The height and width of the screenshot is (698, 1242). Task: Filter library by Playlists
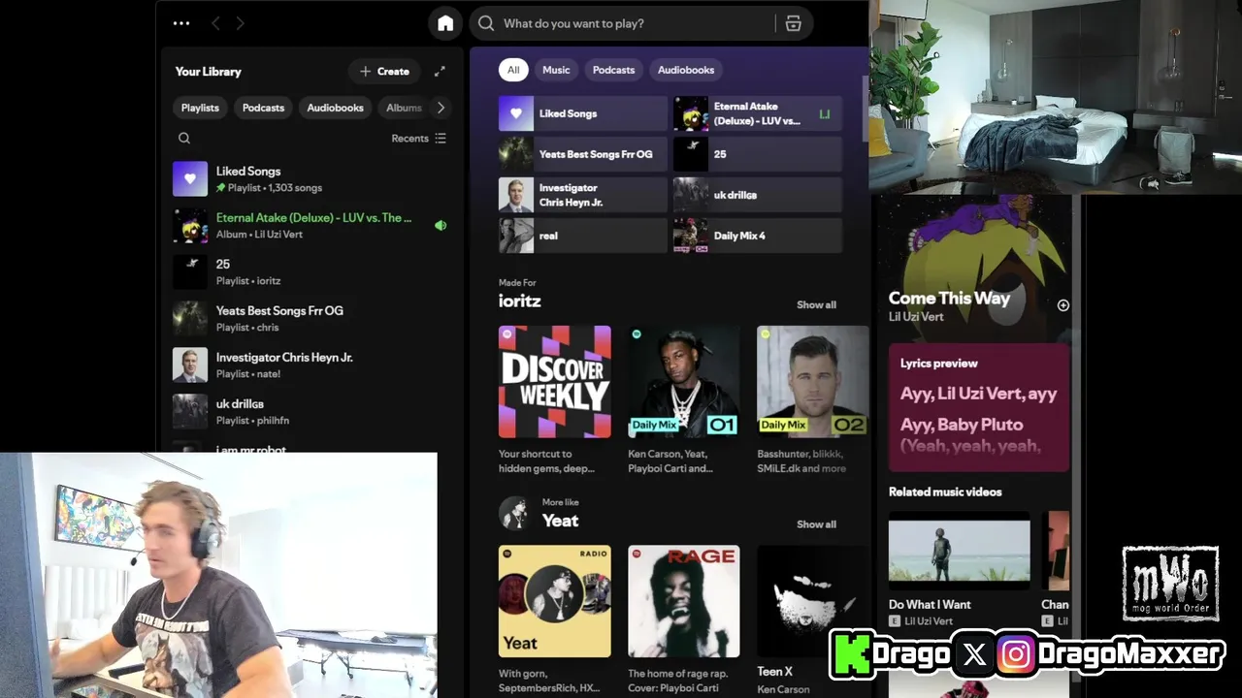pyautogui.click(x=200, y=108)
